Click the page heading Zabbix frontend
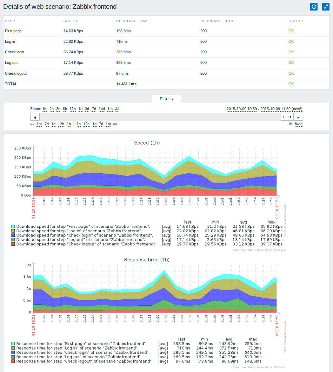 point(60,7)
